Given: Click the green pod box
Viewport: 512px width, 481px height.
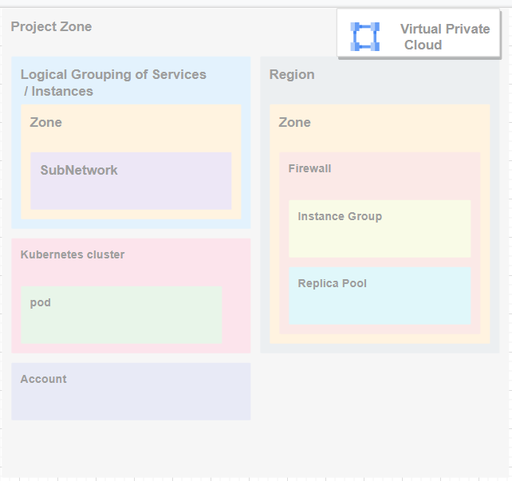Looking at the screenshot, I should [x=121, y=319].
